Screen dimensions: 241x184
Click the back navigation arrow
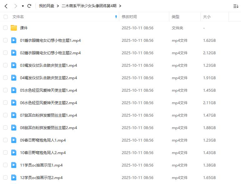(x=6, y=6)
